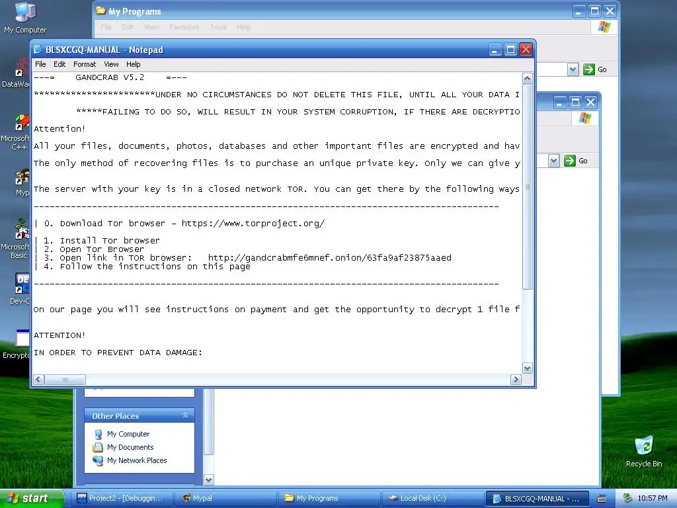Viewport: 677px width, 508px height.
Task: Click the Dev-C++ desktop shortcut icon
Action: point(22,283)
